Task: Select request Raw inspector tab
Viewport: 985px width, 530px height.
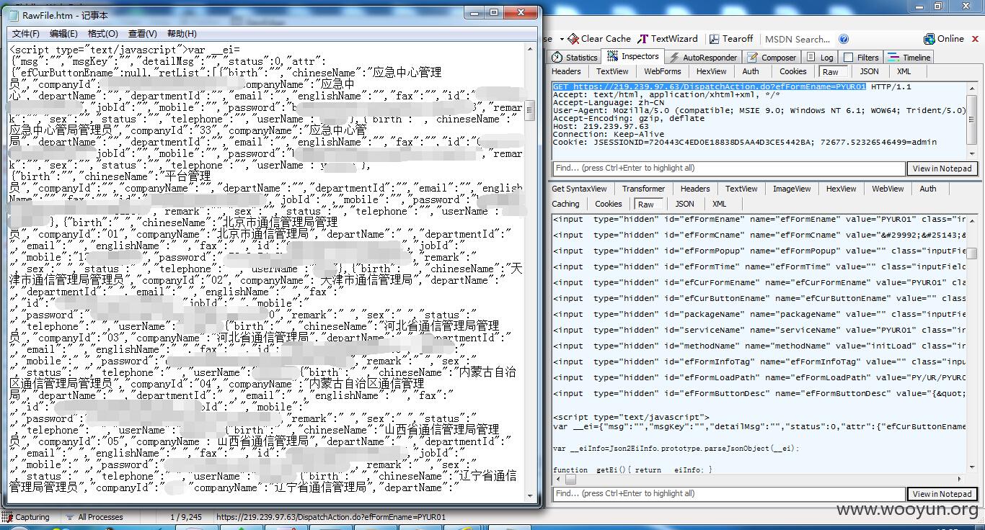Action: coord(831,71)
